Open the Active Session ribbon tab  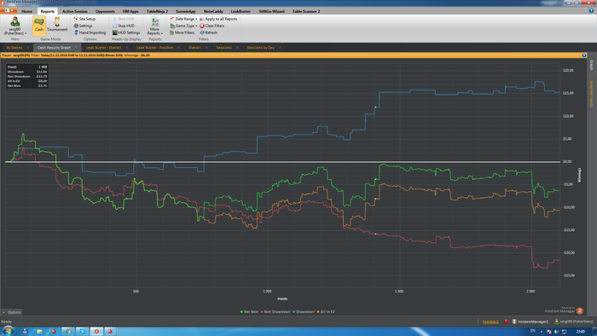pos(75,11)
